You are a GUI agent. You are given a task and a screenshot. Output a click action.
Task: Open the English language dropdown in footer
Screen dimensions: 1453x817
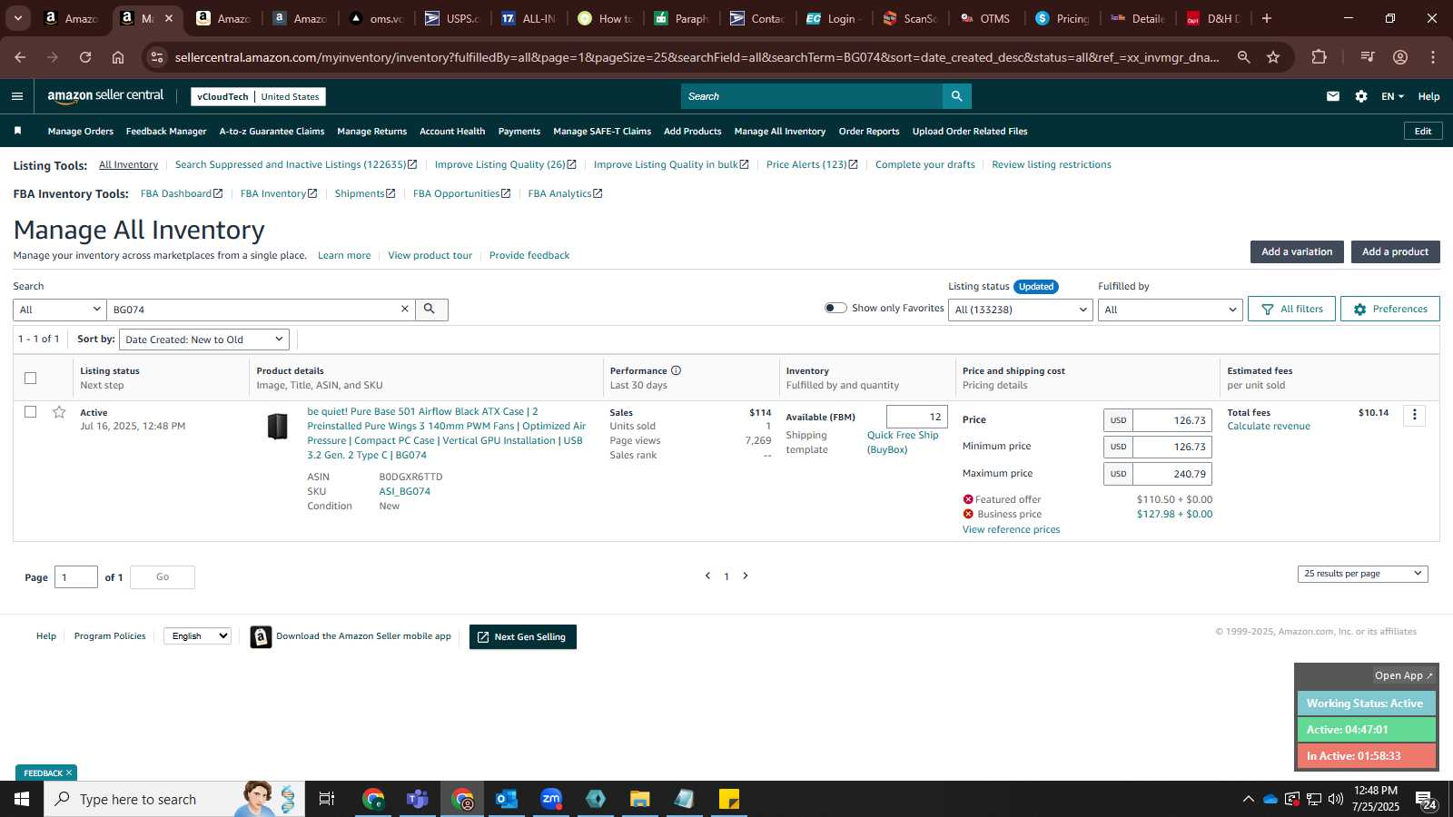click(x=197, y=636)
